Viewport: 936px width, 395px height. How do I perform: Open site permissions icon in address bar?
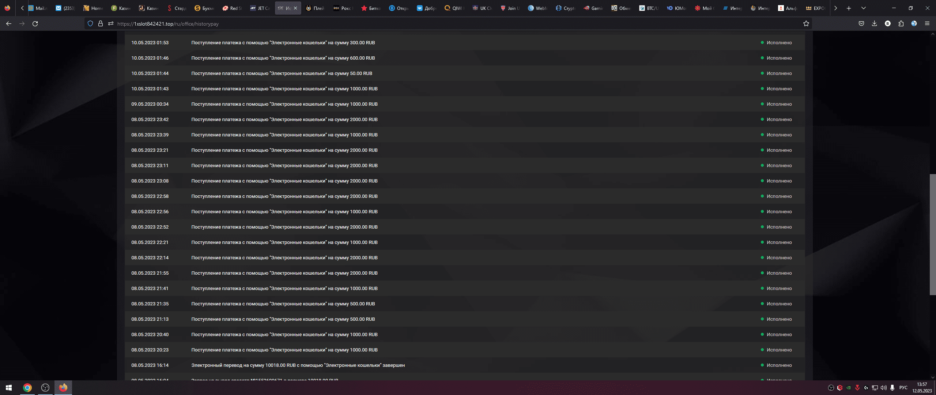coord(111,24)
